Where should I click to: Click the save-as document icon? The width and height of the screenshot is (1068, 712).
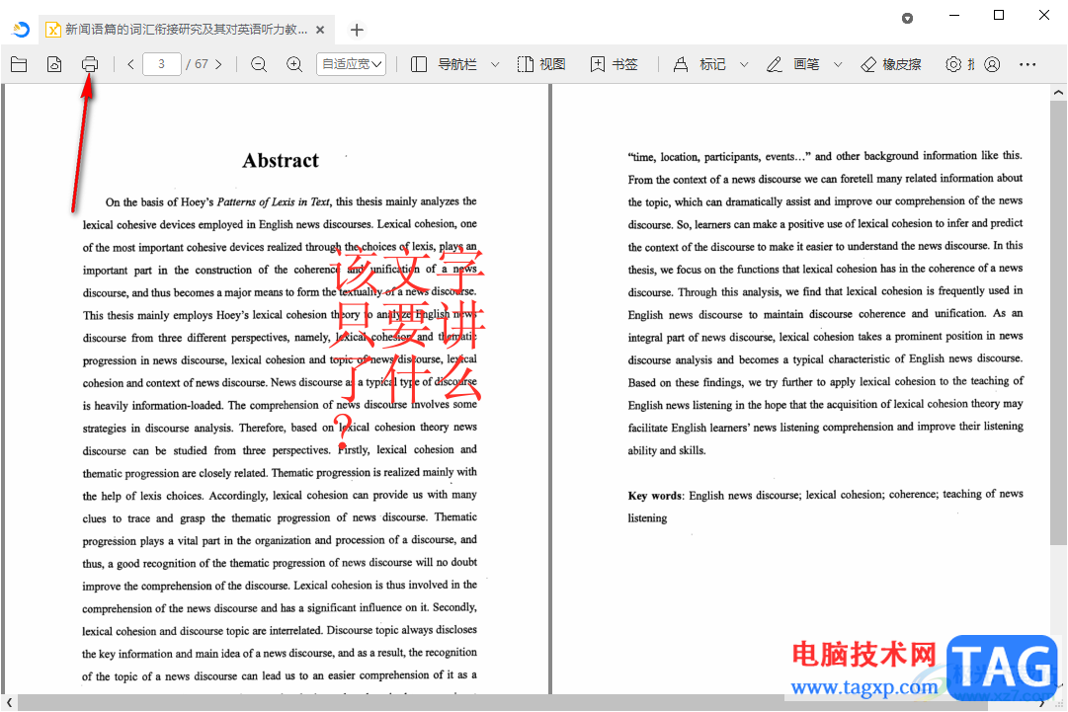tap(54, 64)
